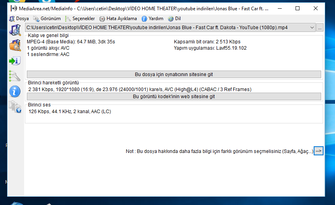Open the Dil language menu
Image resolution: width=335 pixels, height=205 pixels.
click(174, 19)
